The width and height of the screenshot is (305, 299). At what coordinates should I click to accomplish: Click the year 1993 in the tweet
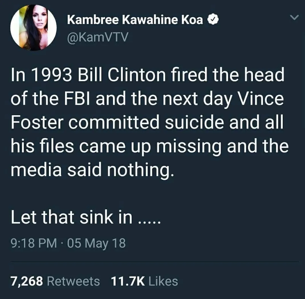[50, 75]
